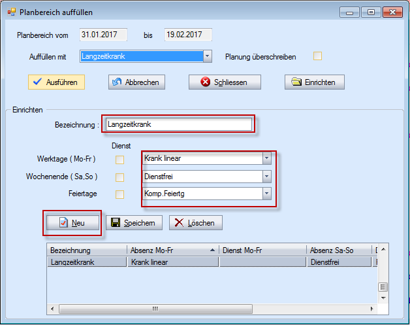The image size is (410, 325).
Task: Open the Krank linear dropdown for Werktage
Action: click(267, 158)
